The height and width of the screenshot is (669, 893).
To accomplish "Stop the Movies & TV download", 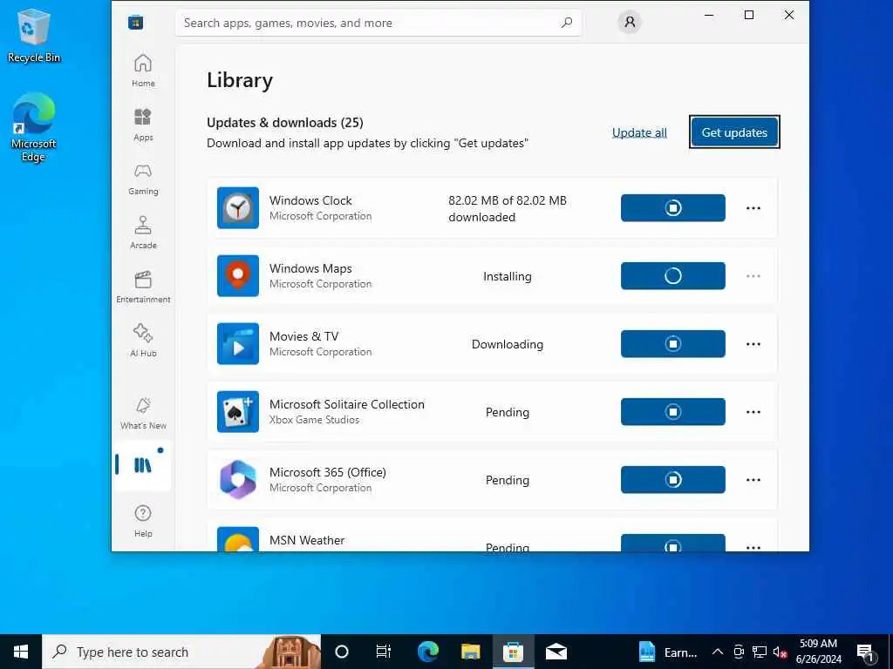I will (x=672, y=343).
